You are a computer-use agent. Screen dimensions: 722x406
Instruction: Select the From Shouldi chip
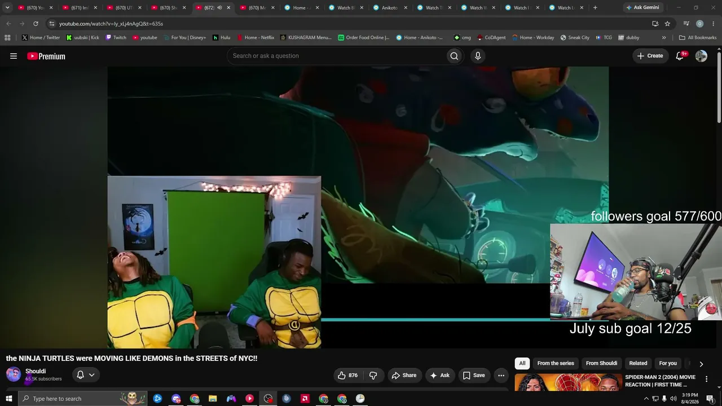[601, 363]
